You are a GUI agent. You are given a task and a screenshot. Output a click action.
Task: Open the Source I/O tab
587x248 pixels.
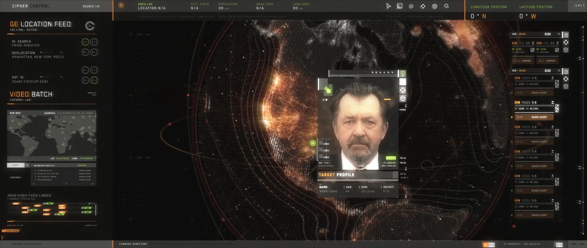(91, 6)
